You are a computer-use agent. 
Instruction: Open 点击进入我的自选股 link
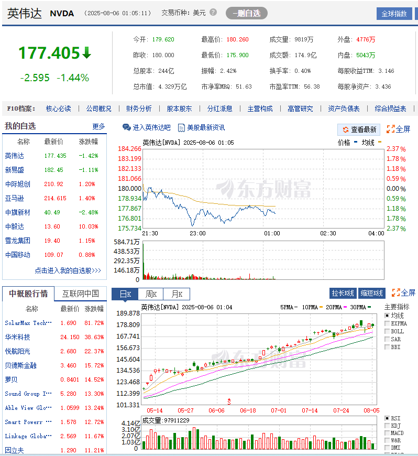click(x=68, y=271)
